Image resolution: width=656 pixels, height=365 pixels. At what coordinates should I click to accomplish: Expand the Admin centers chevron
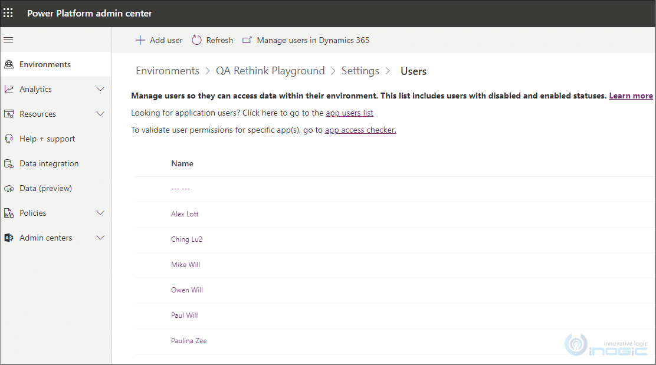click(x=100, y=238)
